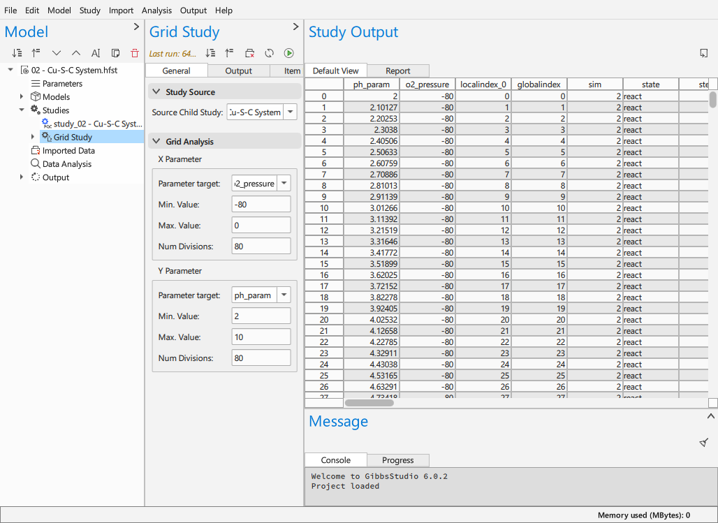
Task: Collapse the Study Source section
Action: click(x=156, y=91)
